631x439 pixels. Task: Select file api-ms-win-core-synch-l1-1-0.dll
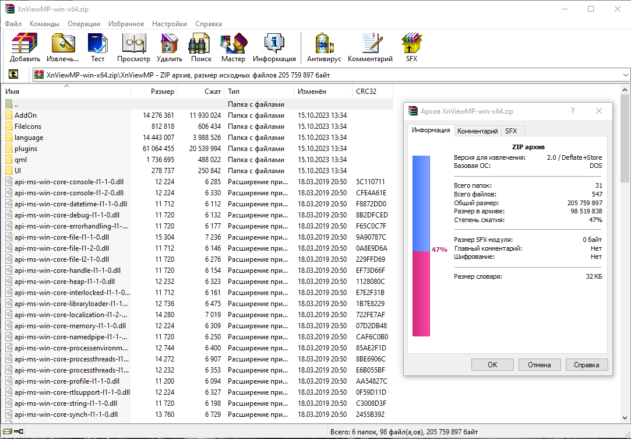(x=66, y=415)
